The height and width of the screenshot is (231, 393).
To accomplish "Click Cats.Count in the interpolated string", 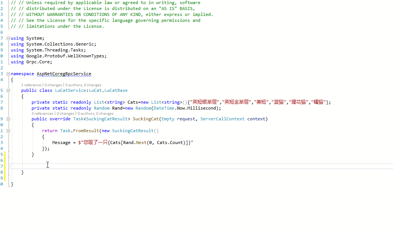I will point(170,143).
